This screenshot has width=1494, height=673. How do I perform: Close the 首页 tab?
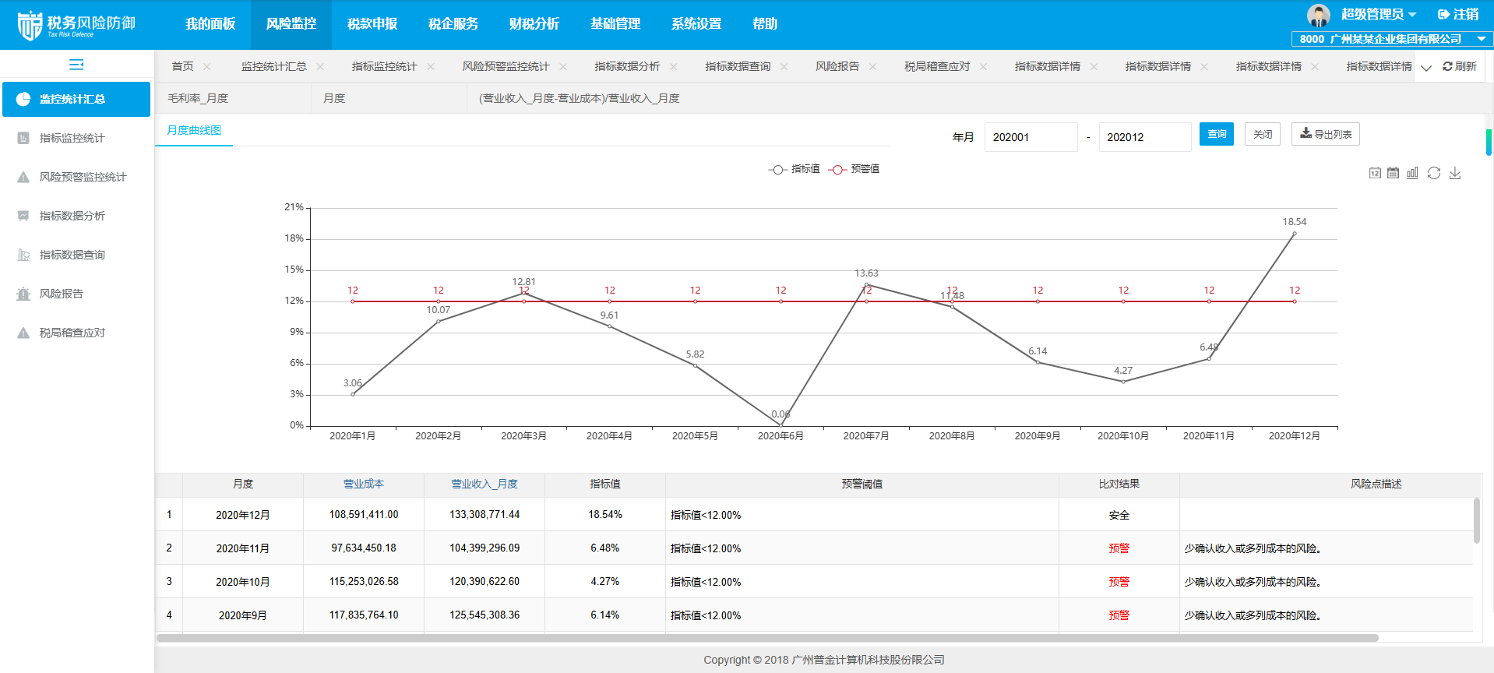point(206,67)
